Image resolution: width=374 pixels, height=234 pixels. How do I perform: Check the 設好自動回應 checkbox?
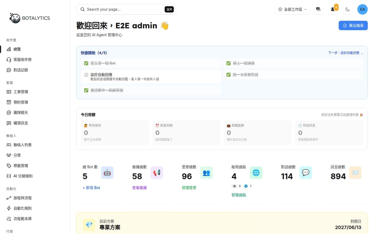coord(86,75)
